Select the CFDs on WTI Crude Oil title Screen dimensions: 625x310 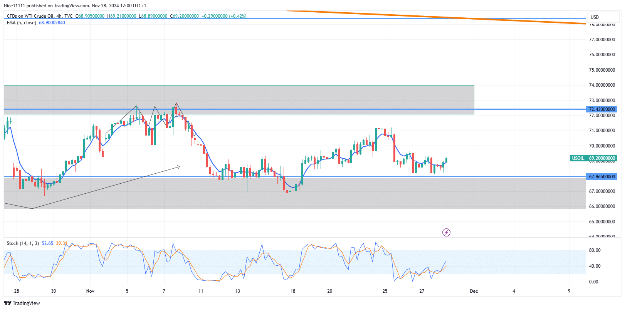pyautogui.click(x=30, y=16)
